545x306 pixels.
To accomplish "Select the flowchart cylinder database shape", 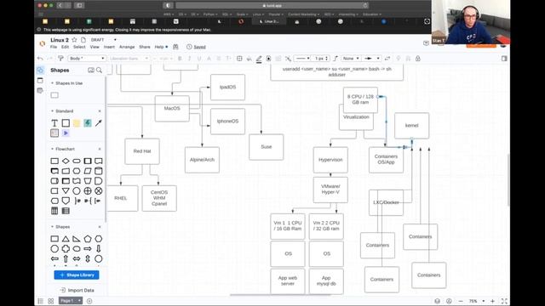I will 99,171.
